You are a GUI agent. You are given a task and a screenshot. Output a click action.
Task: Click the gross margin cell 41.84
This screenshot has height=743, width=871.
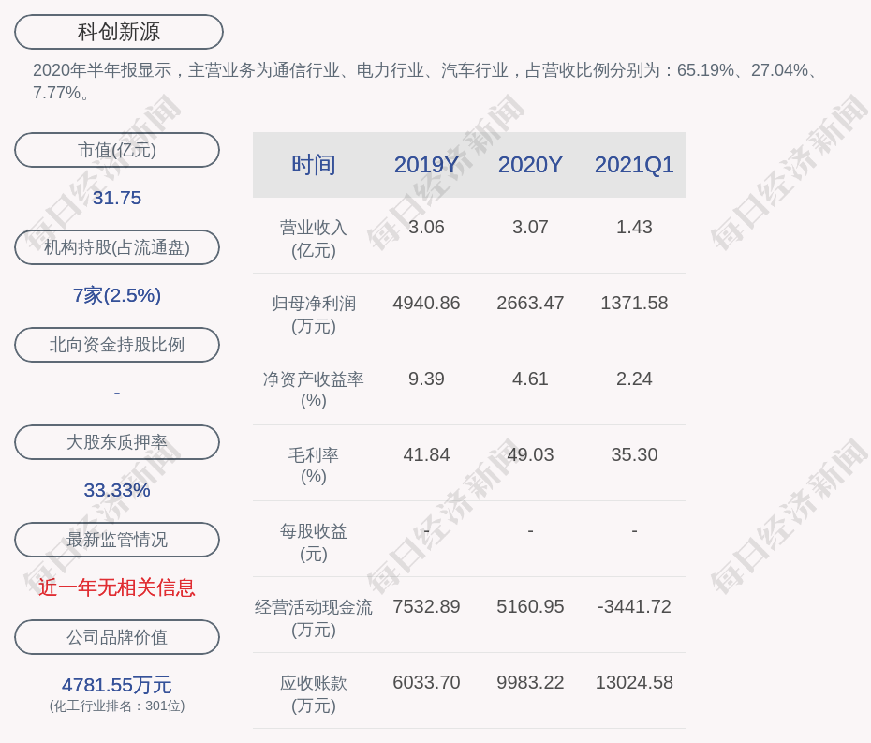(427, 454)
